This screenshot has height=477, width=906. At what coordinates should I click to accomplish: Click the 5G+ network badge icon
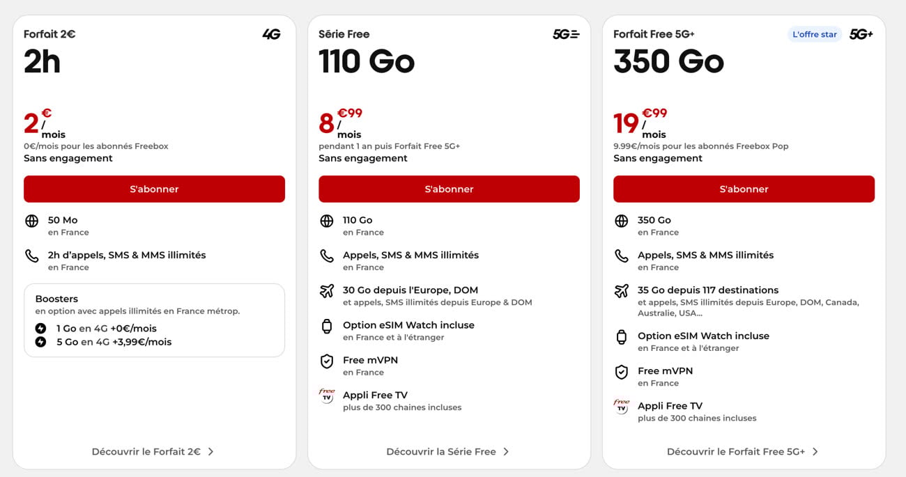(861, 34)
